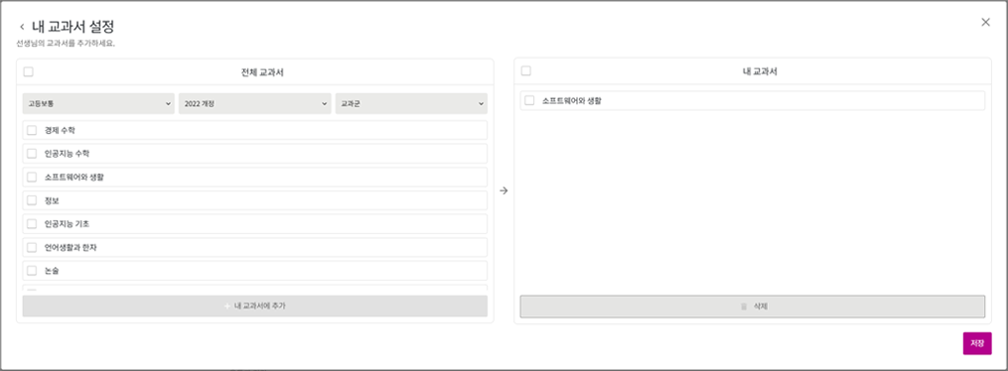Click the right arrow between the panels

click(x=504, y=190)
